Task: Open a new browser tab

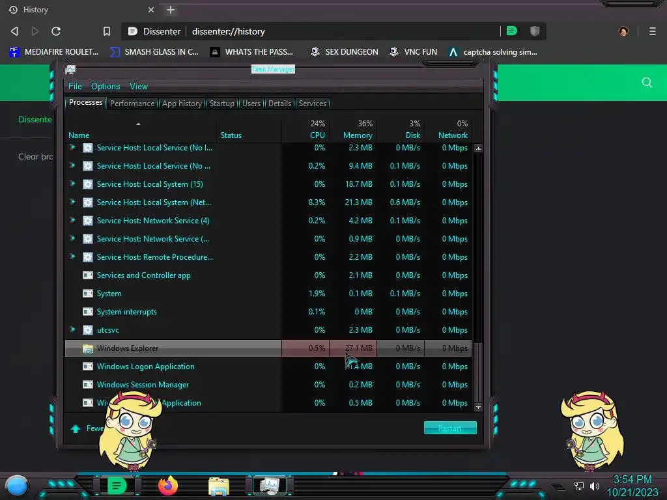Action: click(171, 10)
